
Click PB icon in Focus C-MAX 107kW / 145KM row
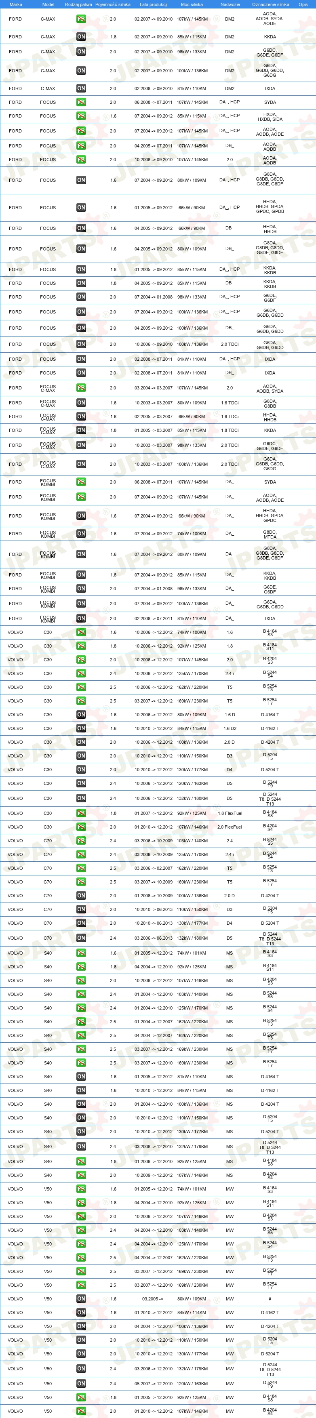(81, 388)
